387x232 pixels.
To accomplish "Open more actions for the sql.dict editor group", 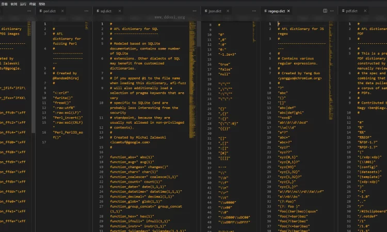I will click(195, 11).
